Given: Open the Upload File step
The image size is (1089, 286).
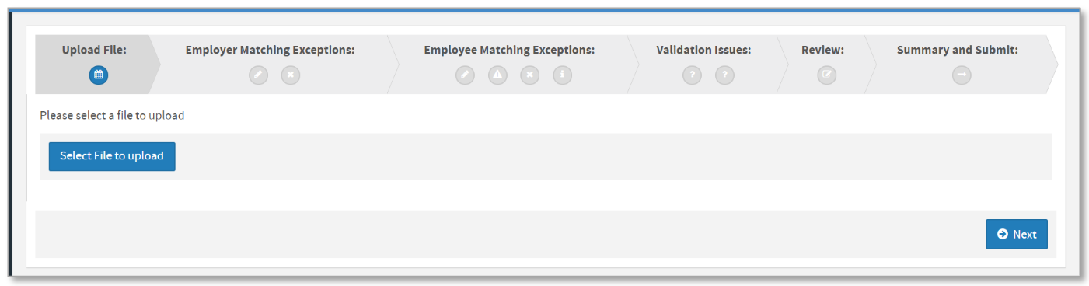Looking at the screenshot, I should pos(94,50).
